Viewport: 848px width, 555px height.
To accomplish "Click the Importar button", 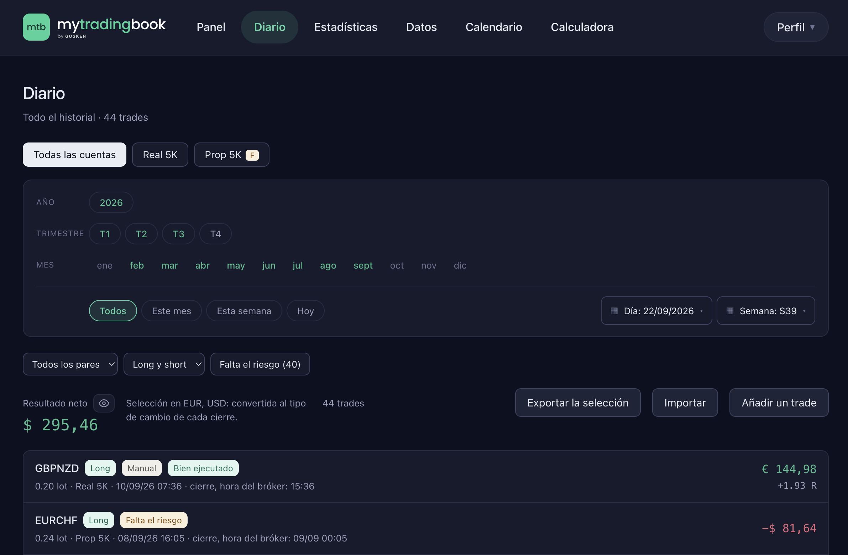I will tap(685, 403).
